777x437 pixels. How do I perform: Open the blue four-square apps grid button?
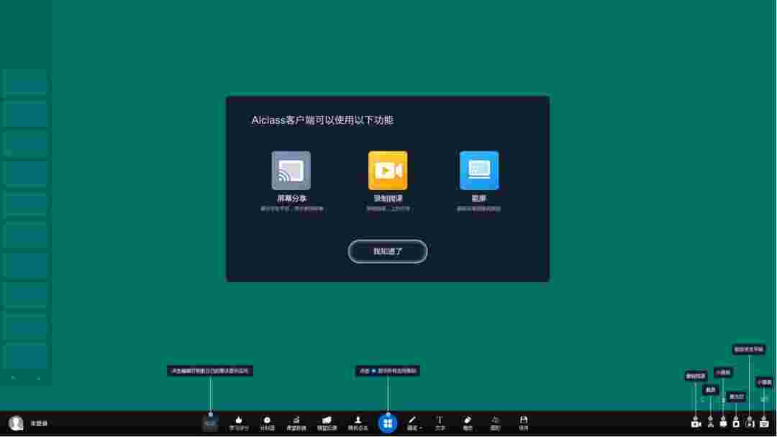[x=388, y=423]
